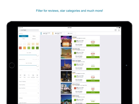Viewport: 139px width, 104px height.
Task: Expand Type of lodging options
Action: tap(29, 81)
